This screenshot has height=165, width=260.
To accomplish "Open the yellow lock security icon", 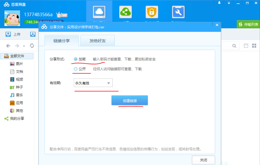I will 152,12.
